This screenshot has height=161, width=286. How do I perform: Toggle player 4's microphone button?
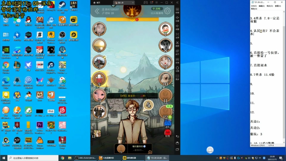pyautogui.click(x=99, y=79)
